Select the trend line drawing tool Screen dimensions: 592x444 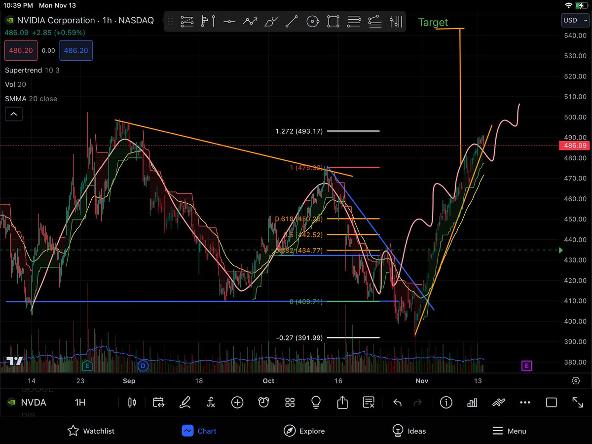coord(187,21)
